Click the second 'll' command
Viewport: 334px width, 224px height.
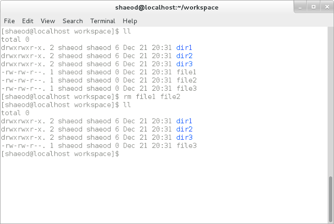(127, 105)
